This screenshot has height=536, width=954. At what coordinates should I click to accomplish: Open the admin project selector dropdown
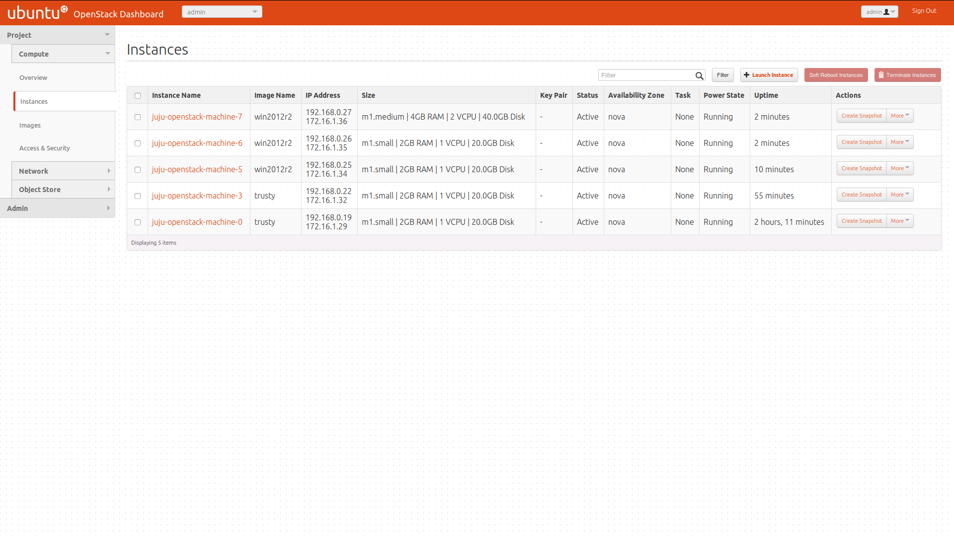[x=222, y=12]
